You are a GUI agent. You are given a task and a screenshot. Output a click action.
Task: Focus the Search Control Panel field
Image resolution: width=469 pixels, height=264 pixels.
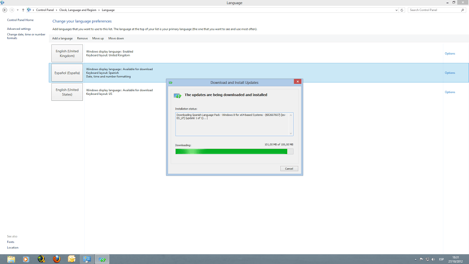pos(434,10)
